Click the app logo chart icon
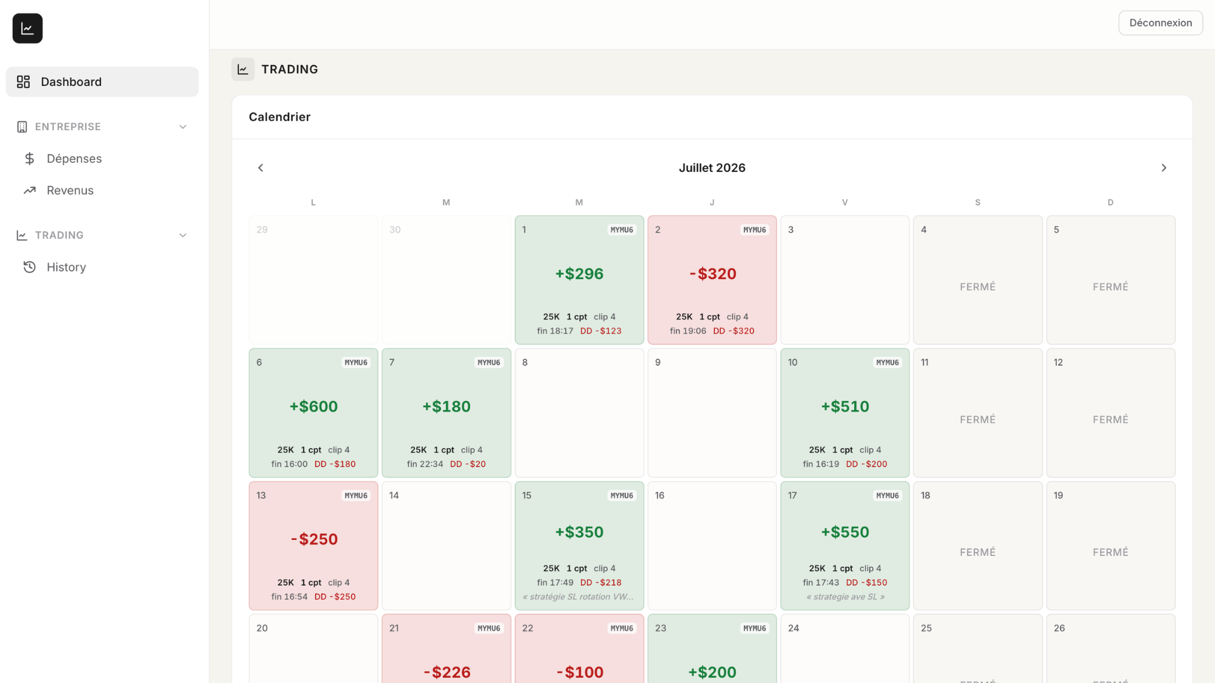The height and width of the screenshot is (683, 1215). pyautogui.click(x=27, y=28)
